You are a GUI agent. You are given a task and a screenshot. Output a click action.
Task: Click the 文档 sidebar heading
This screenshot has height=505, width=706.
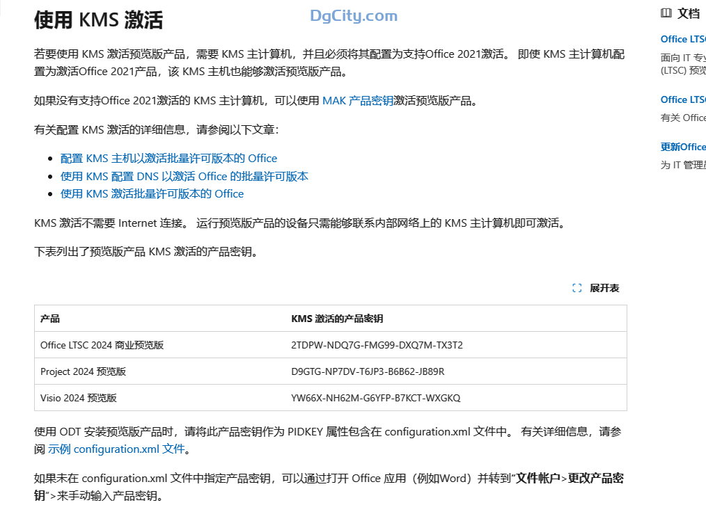[x=689, y=13]
